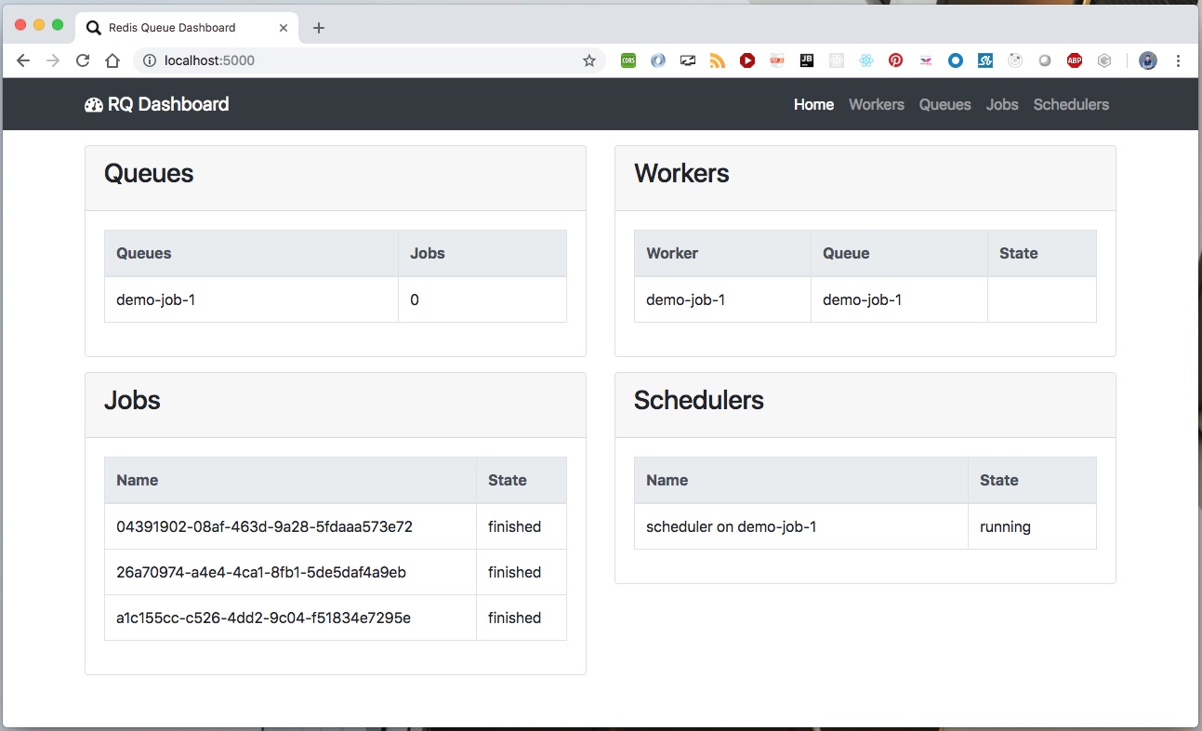Select demo-job-1 in the Queues table
The width and height of the screenshot is (1202, 731).
pyautogui.click(x=155, y=299)
